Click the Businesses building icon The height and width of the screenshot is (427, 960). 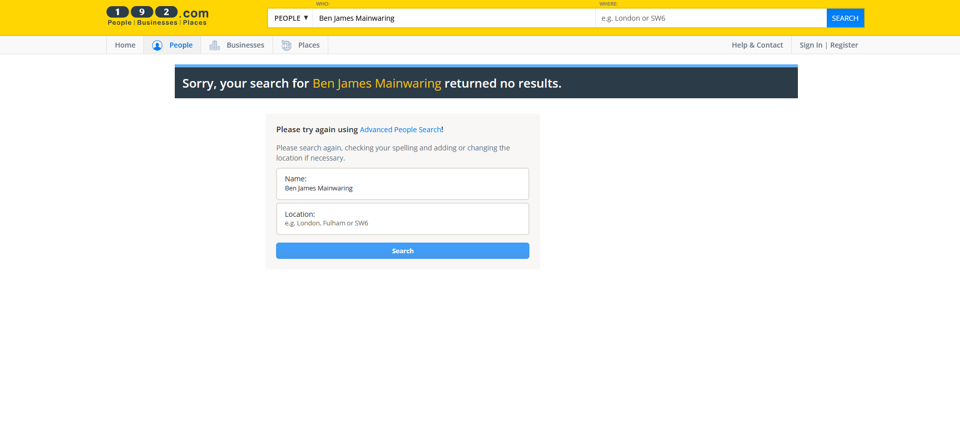click(x=215, y=46)
